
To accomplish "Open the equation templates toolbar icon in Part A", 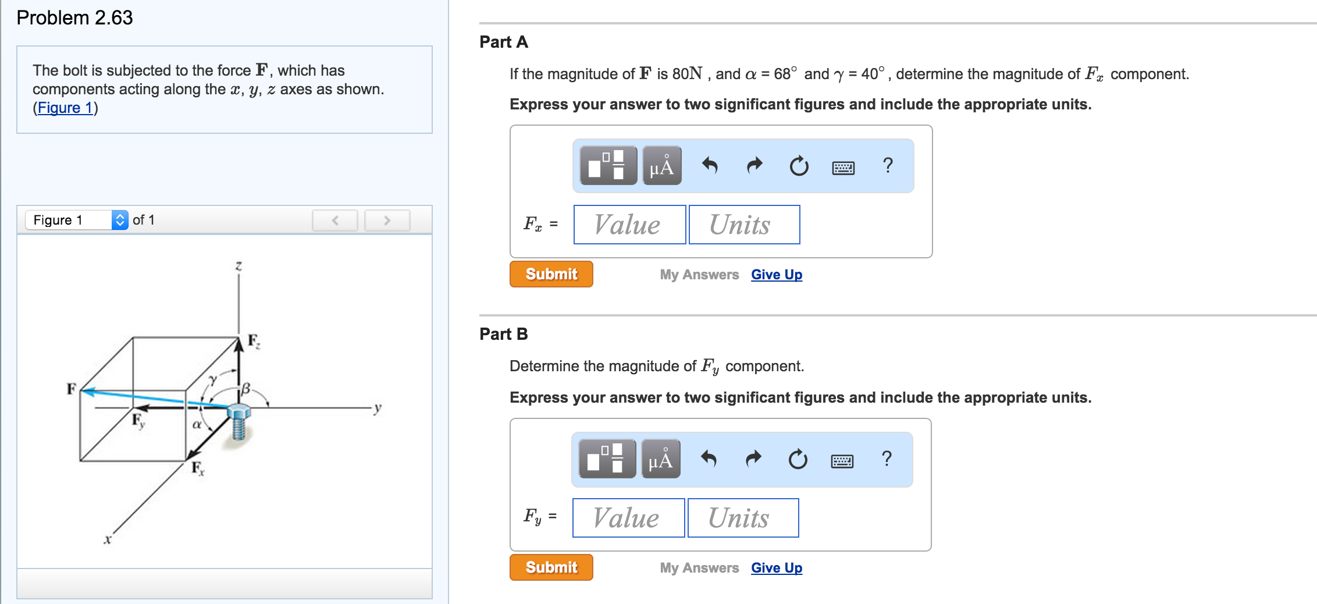I will [607, 166].
